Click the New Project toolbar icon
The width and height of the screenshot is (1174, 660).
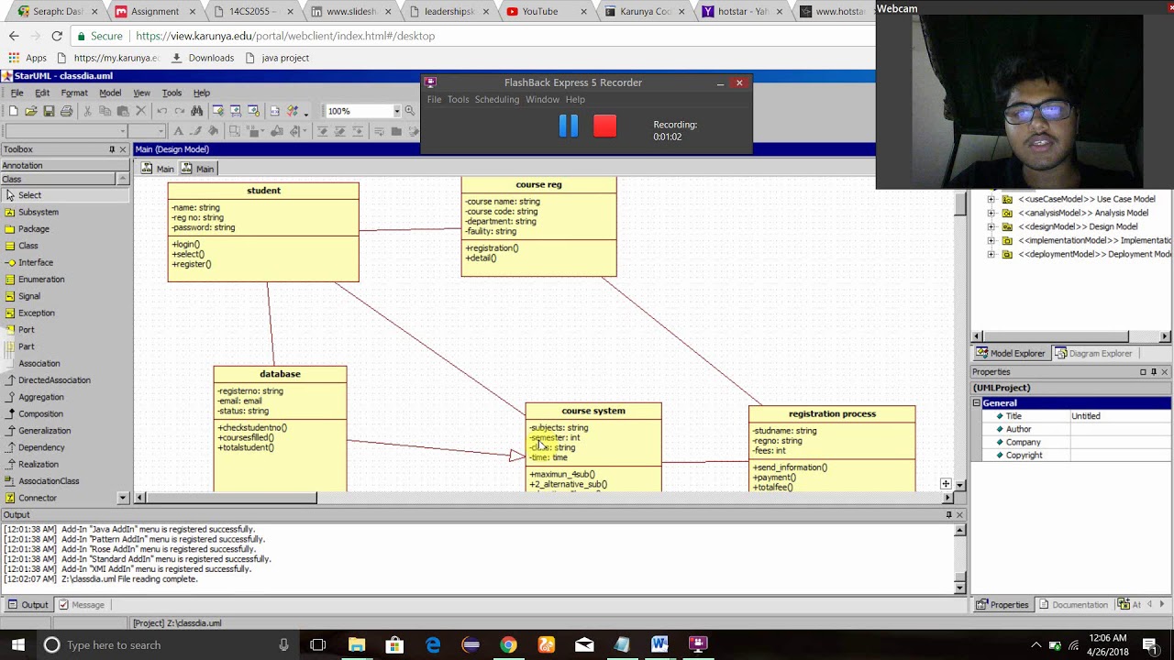click(x=13, y=111)
